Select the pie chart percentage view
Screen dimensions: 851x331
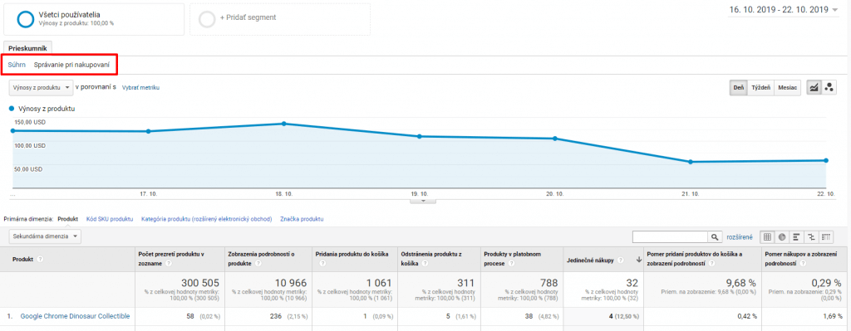click(782, 236)
